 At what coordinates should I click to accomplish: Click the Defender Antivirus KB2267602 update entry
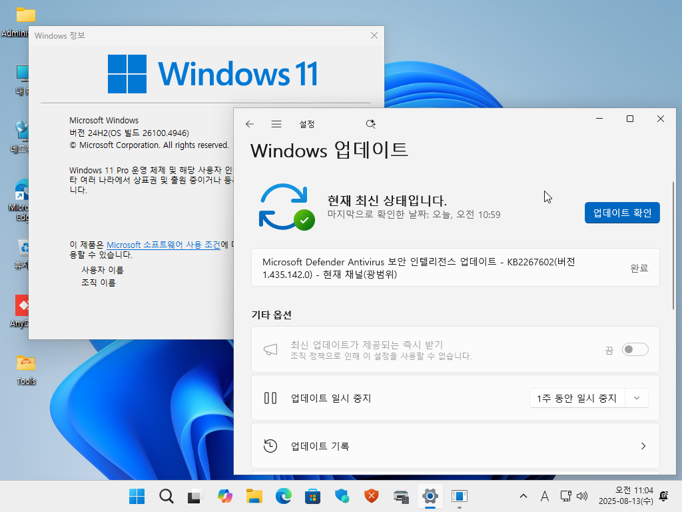456,268
